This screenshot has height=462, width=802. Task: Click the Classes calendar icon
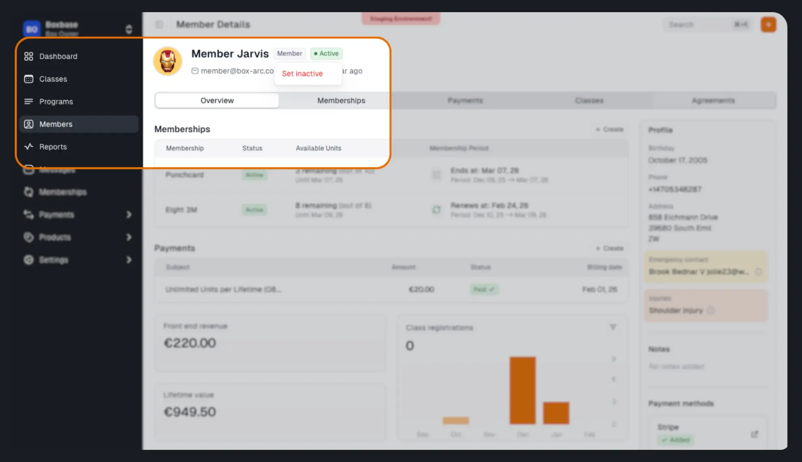click(28, 79)
